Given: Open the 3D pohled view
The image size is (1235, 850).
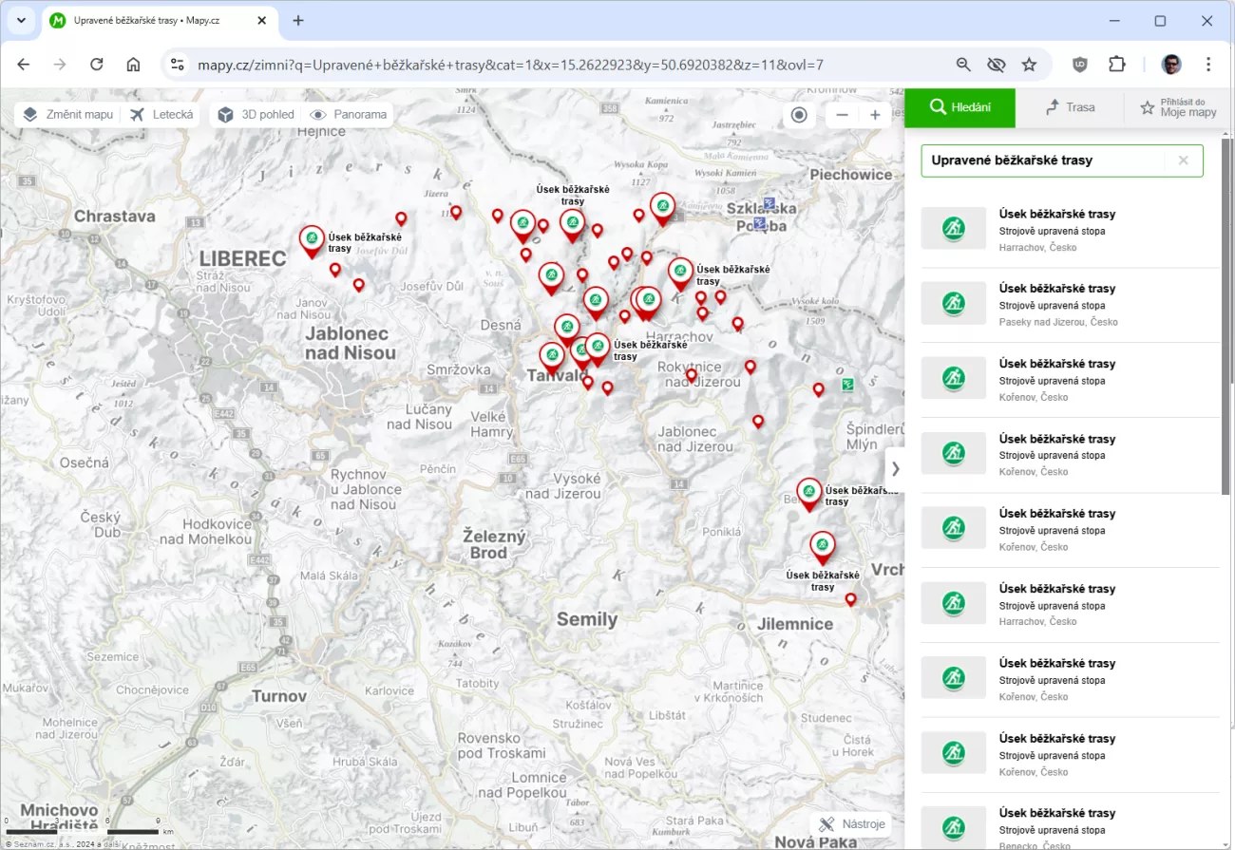Looking at the screenshot, I should [x=256, y=115].
